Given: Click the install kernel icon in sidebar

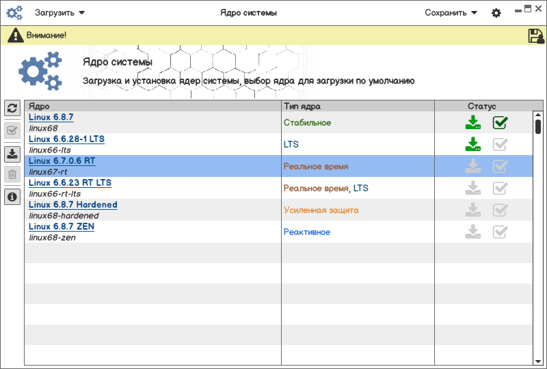Looking at the screenshot, I should pyautogui.click(x=12, y=153).
